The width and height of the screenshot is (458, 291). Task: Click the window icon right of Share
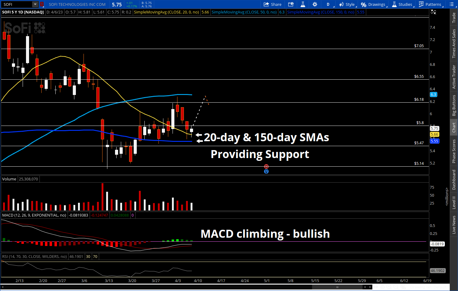coord(291,4)
